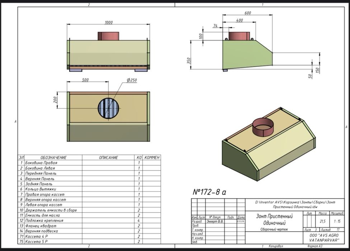350x251 pixels.
Task: Select the Нач.отд. label
Action: tap(197, 234)
